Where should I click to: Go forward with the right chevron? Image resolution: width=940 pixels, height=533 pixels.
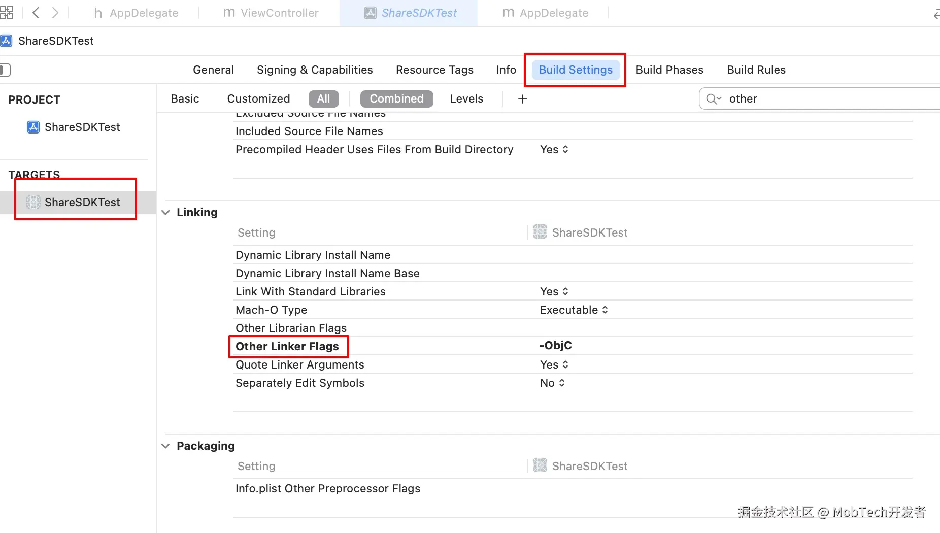55,13
